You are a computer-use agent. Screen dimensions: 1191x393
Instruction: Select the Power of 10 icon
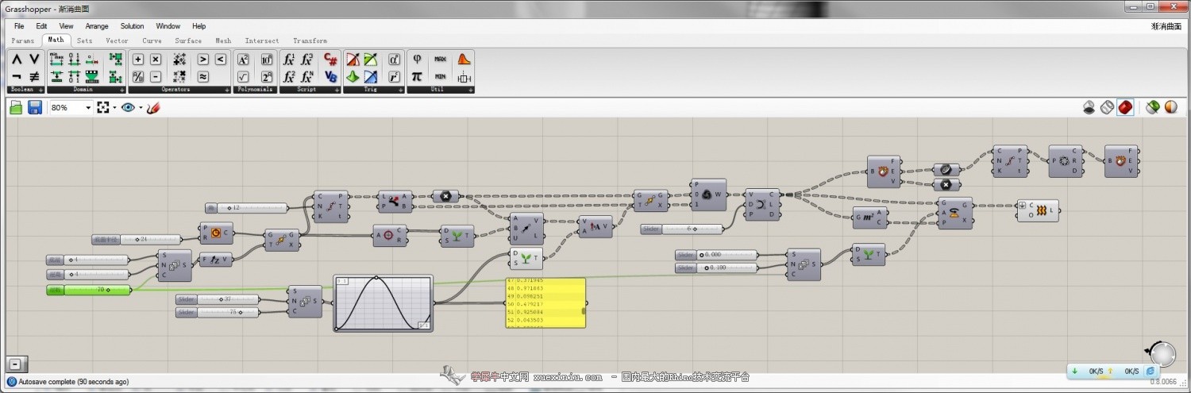click(x=267, y=59)
